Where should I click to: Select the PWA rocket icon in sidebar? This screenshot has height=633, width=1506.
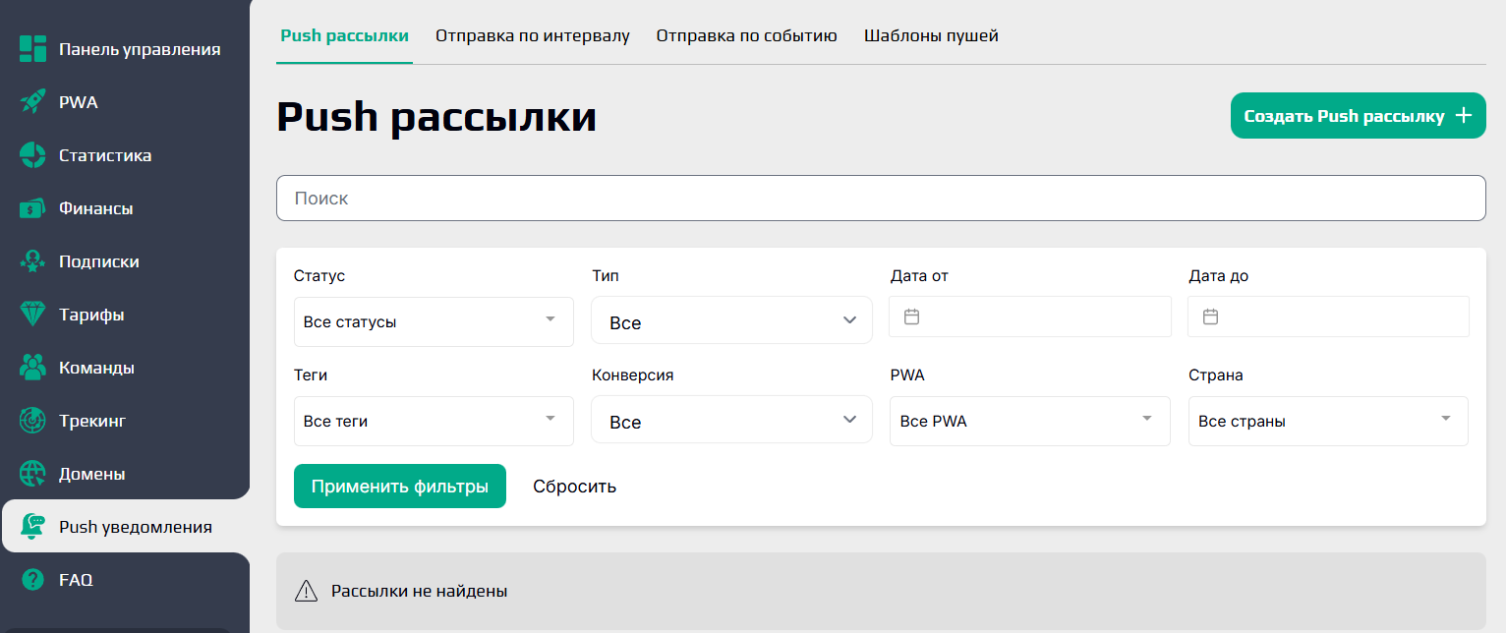pos(30,101)
